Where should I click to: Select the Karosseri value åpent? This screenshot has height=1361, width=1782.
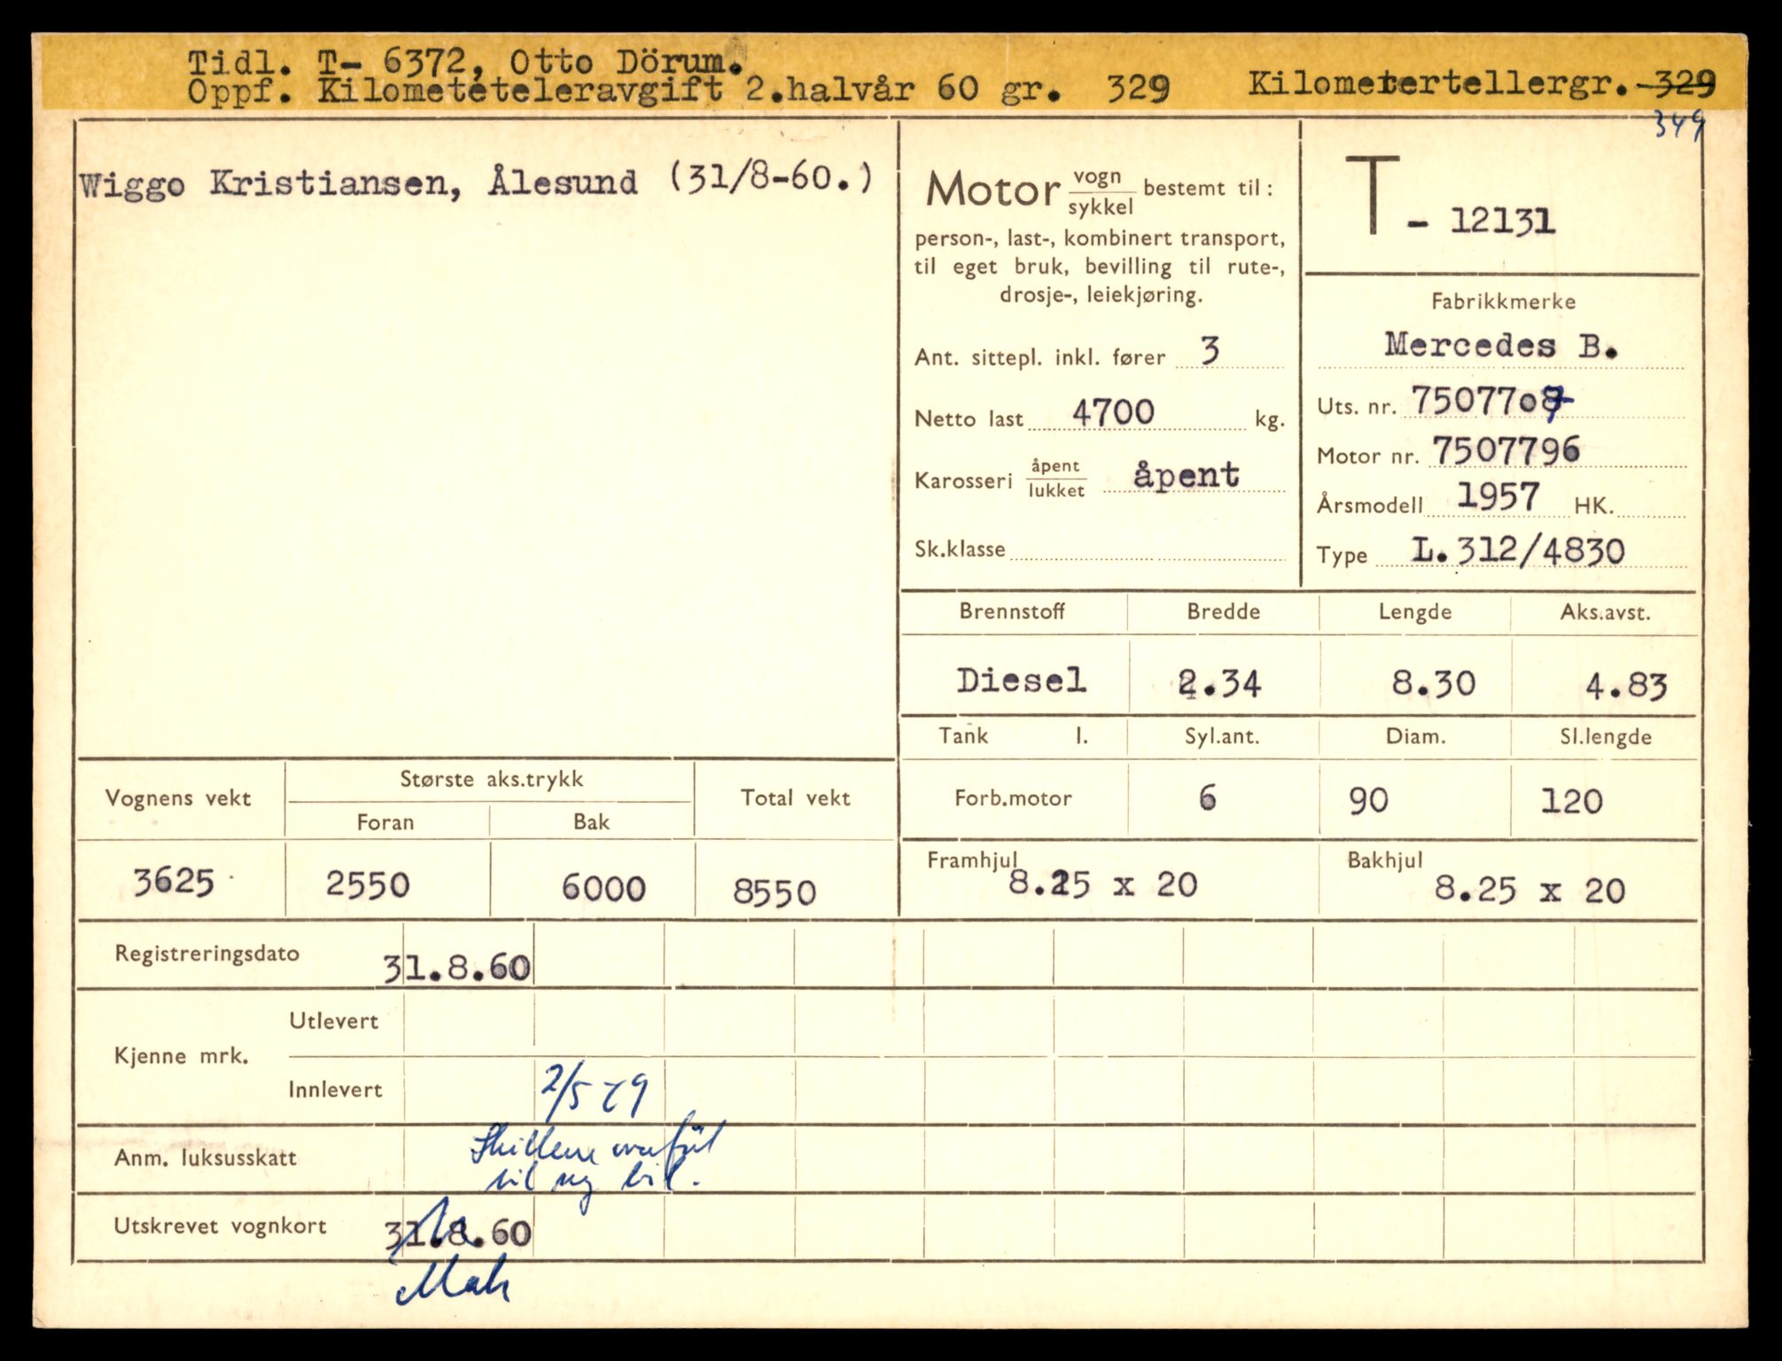pyautogui.click(x=1187, y=475)
